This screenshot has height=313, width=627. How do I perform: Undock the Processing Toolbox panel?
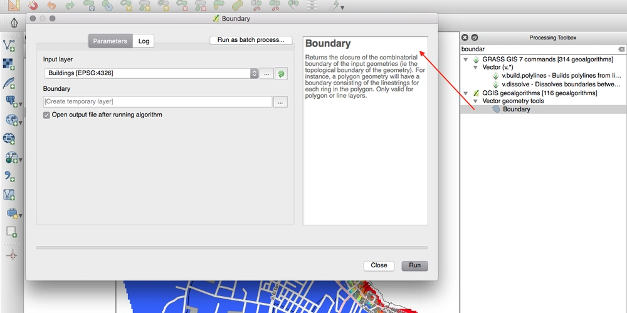(474, 38)
